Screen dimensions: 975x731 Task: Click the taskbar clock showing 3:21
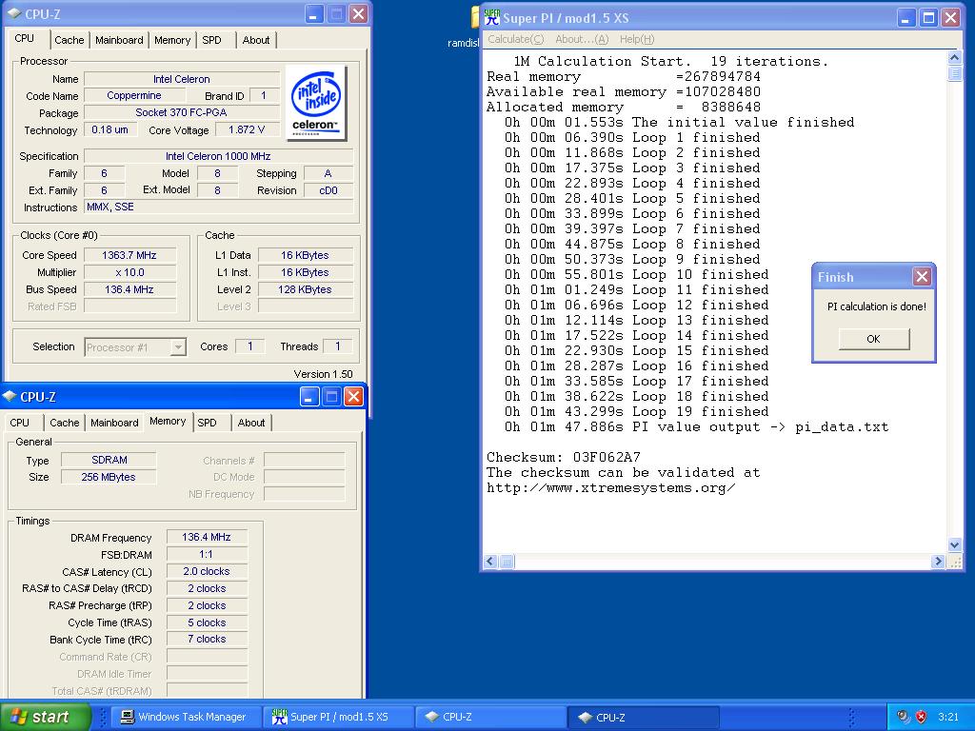pos(948,717)
